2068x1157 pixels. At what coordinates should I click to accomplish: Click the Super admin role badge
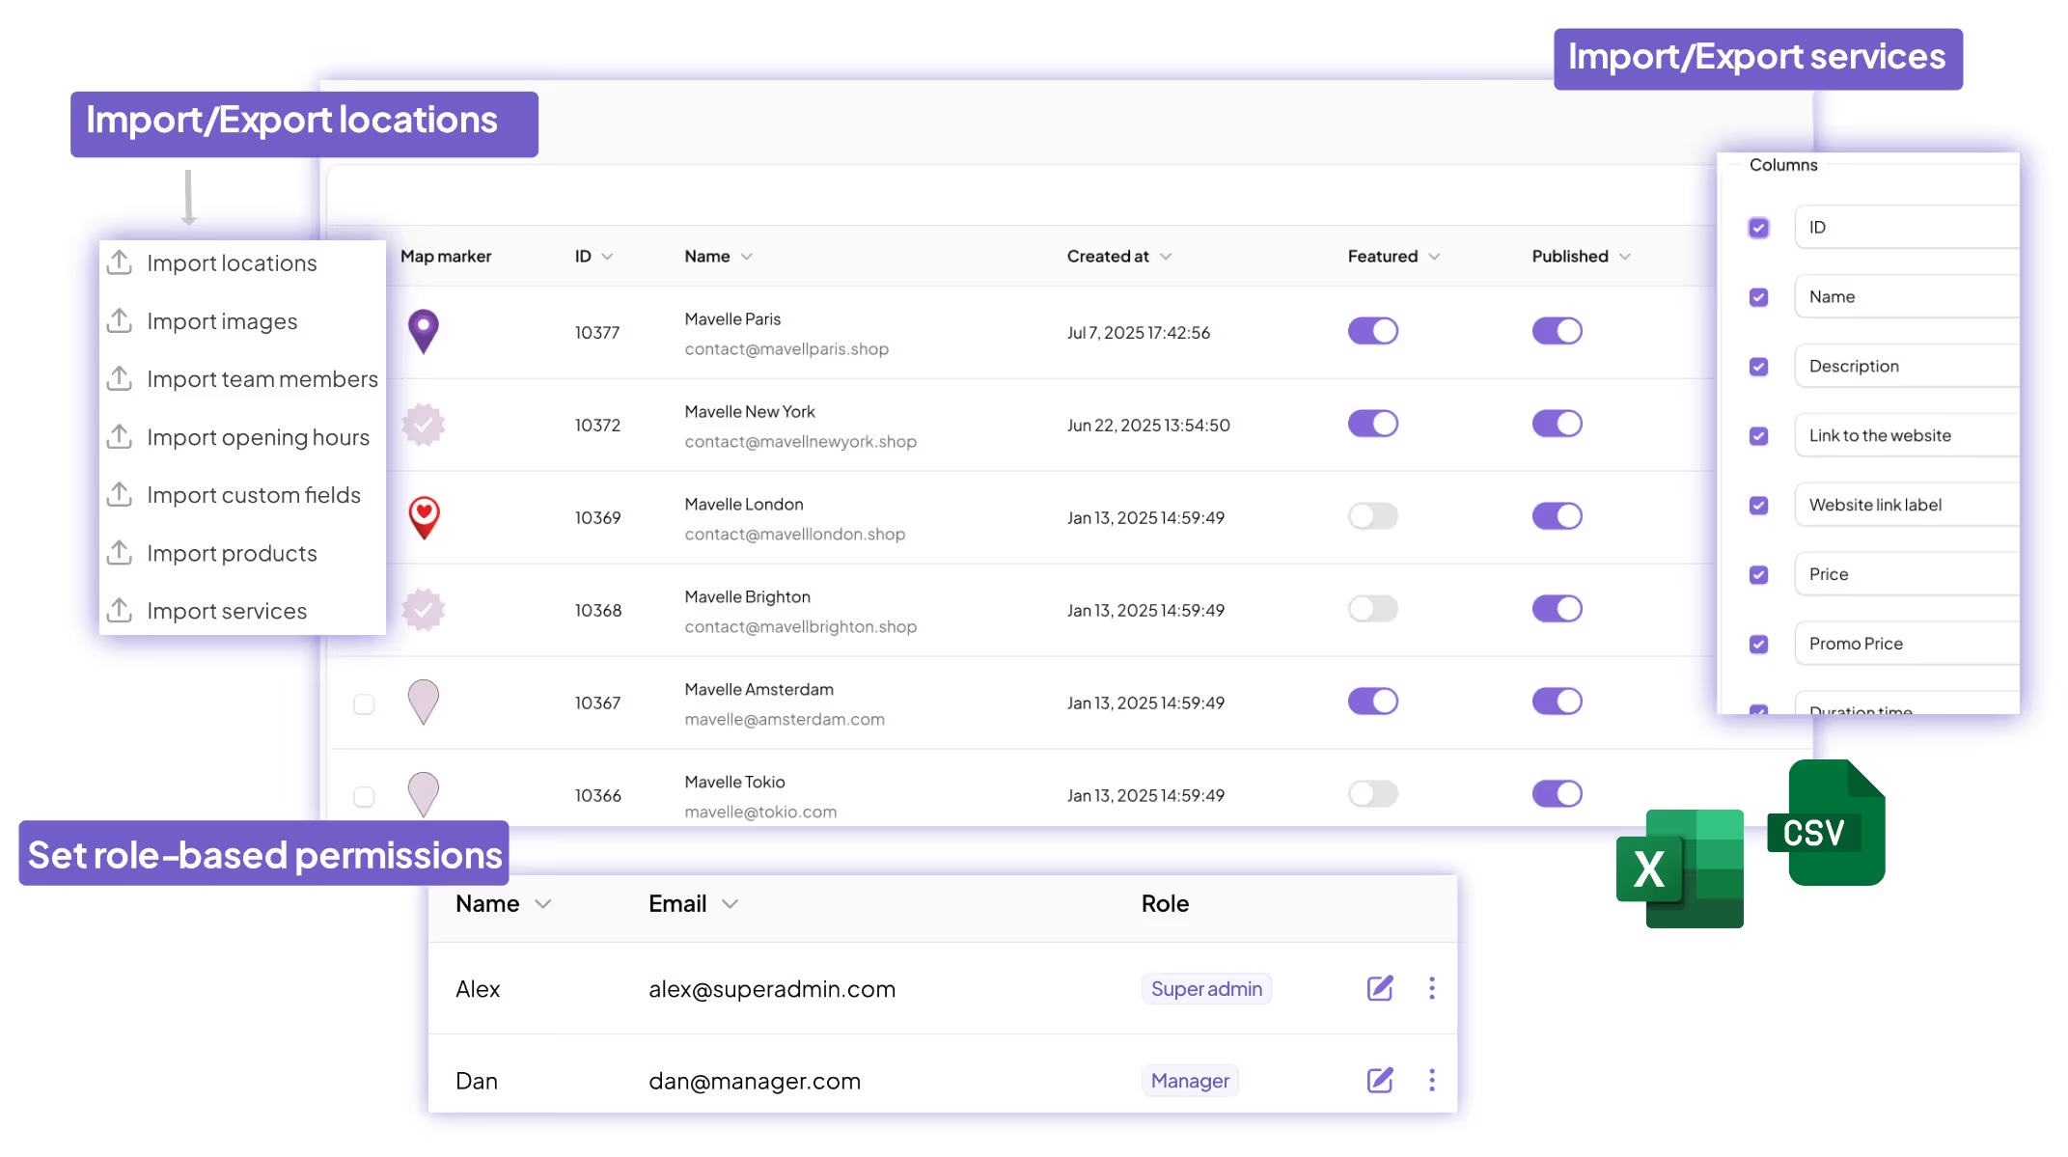[x=1206, y=988]
